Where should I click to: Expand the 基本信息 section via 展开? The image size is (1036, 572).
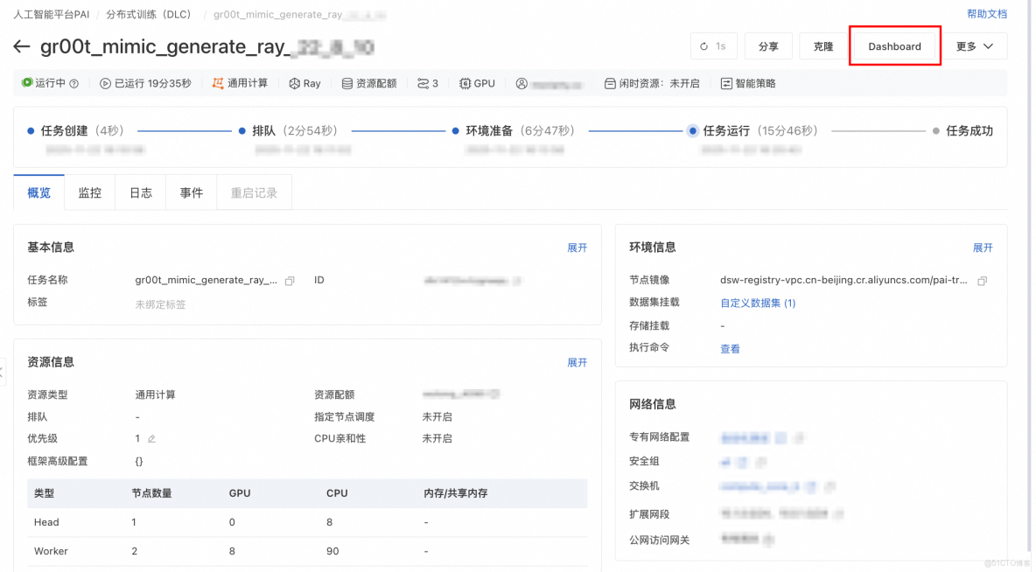(577, 248)
